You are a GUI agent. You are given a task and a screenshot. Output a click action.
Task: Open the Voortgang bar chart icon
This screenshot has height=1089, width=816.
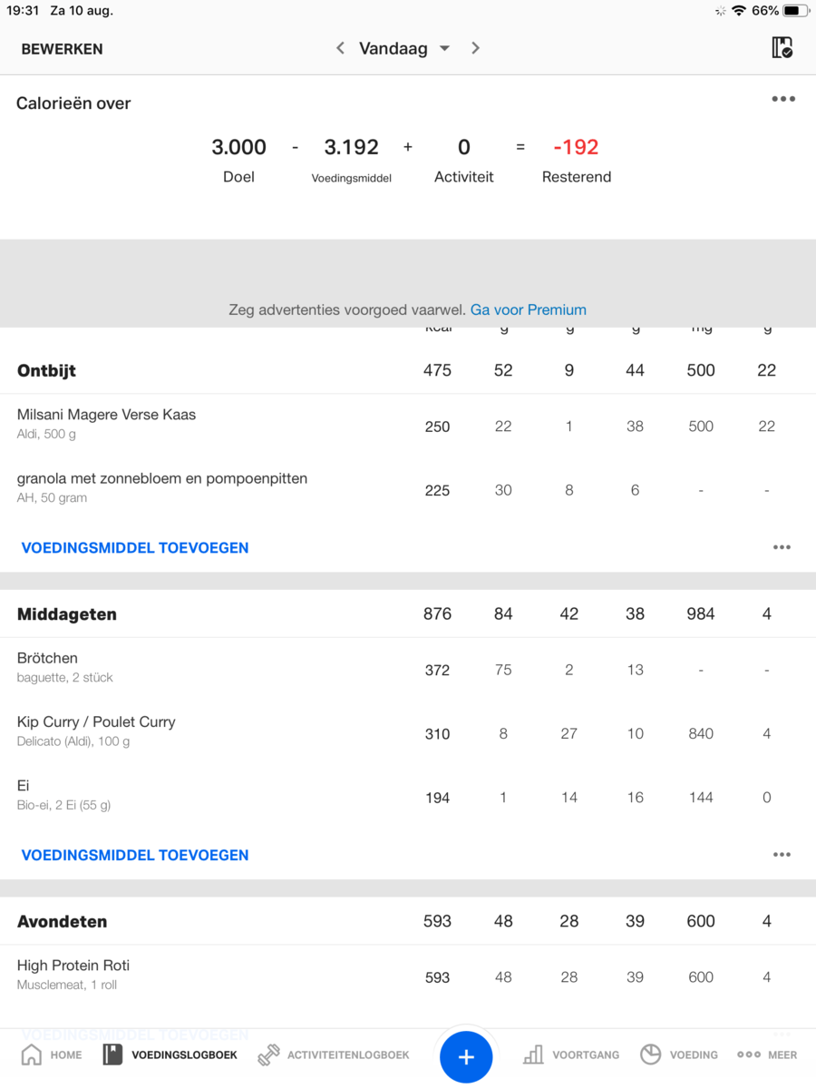tap(534, 1055)
